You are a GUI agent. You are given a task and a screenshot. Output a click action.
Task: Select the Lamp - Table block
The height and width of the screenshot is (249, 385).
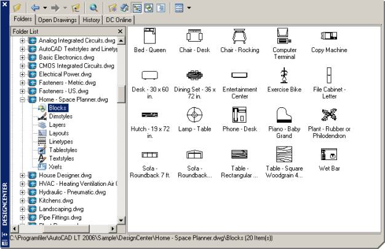coord(194,120)
